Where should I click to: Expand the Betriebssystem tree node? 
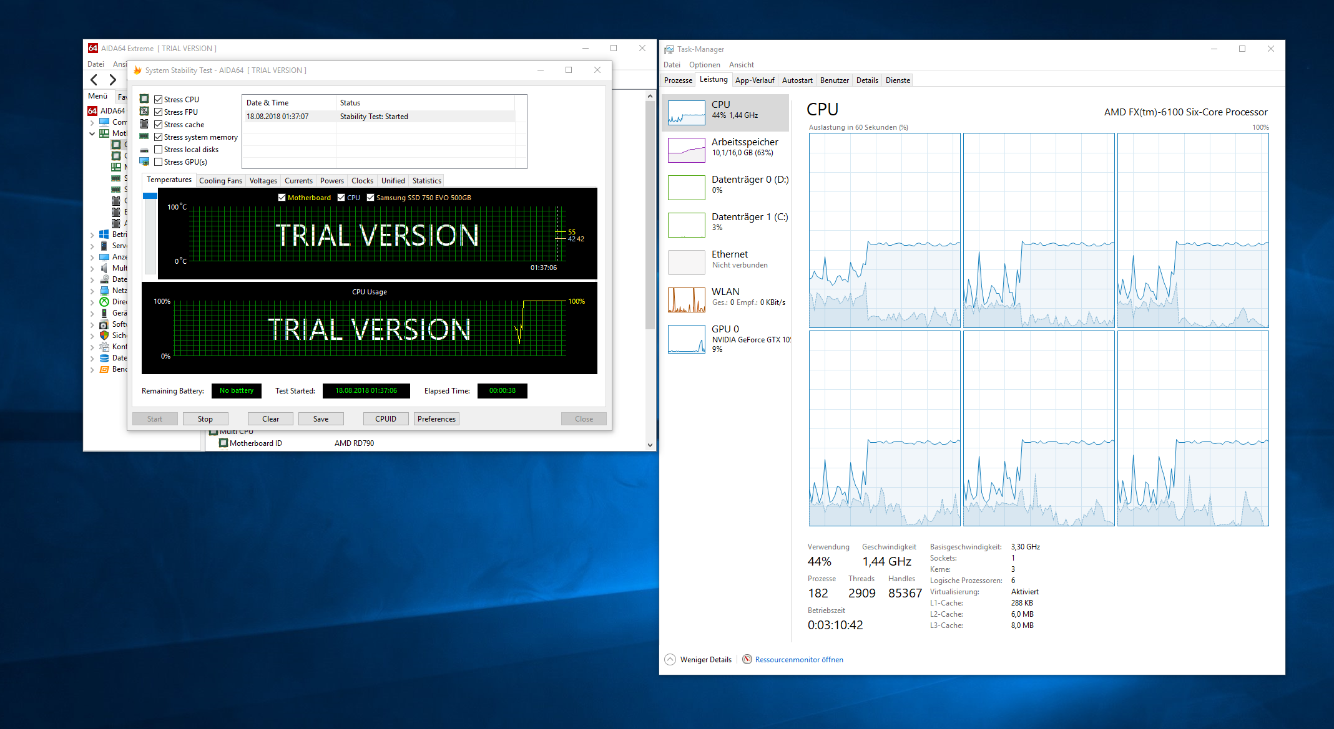coord(92,235)
